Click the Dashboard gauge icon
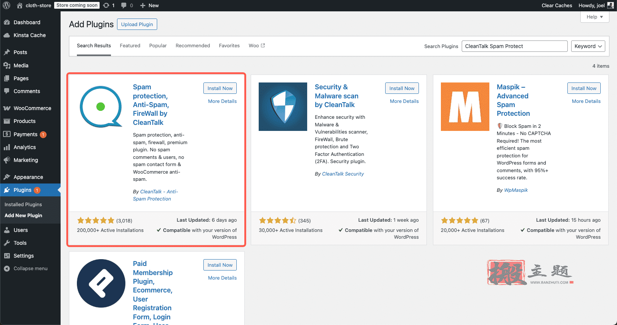This screenshot has height=325, width=617. click(7, 22)
